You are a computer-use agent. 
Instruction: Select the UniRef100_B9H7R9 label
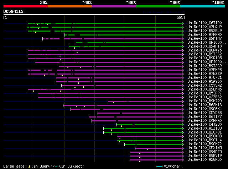(204, 101)
